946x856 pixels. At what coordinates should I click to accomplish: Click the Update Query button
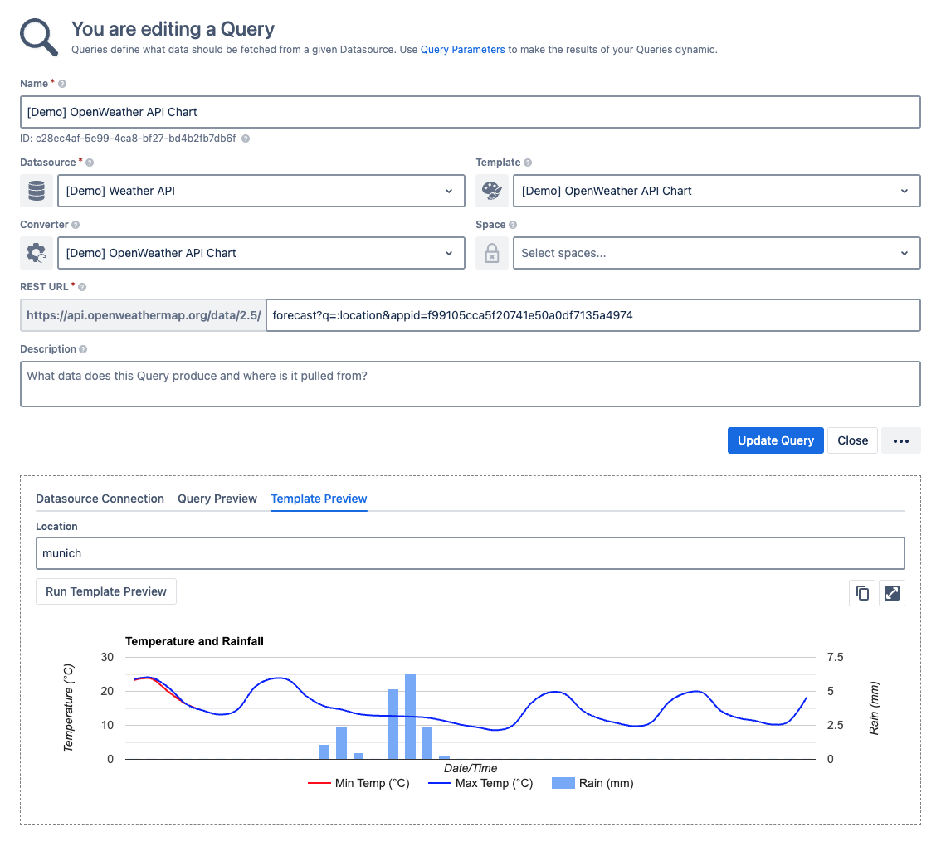point(775,440)
